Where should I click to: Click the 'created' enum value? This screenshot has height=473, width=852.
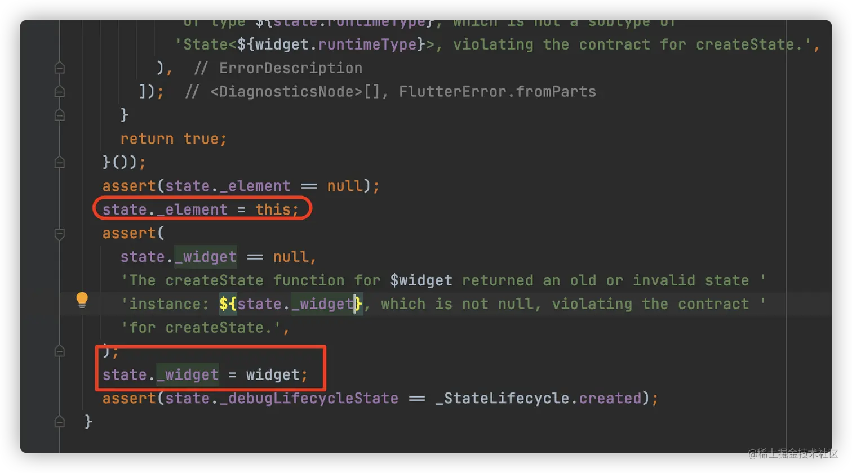[x=610, y=399]
